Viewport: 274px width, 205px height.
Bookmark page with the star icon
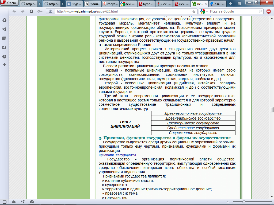194,11
